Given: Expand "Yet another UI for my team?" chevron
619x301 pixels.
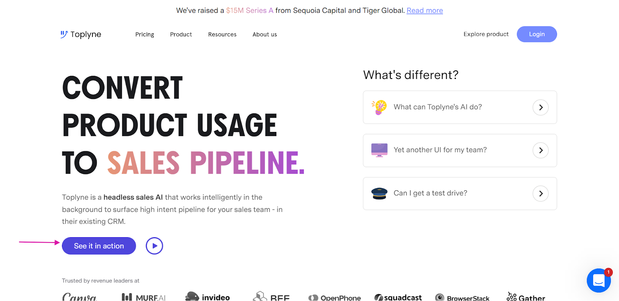Looking at the screenshot, I should pyautogui.click(x=540, y=150).
